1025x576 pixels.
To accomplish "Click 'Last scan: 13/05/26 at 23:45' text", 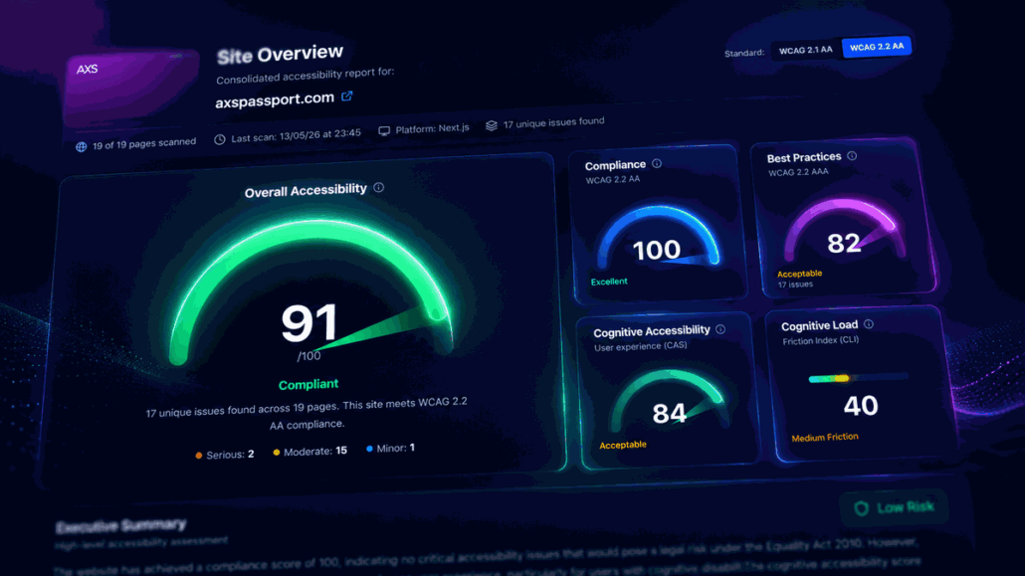I will pos(297,135).
